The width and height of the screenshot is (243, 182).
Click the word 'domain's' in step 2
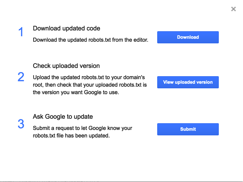pyautogui.click(x=134, y=77)
